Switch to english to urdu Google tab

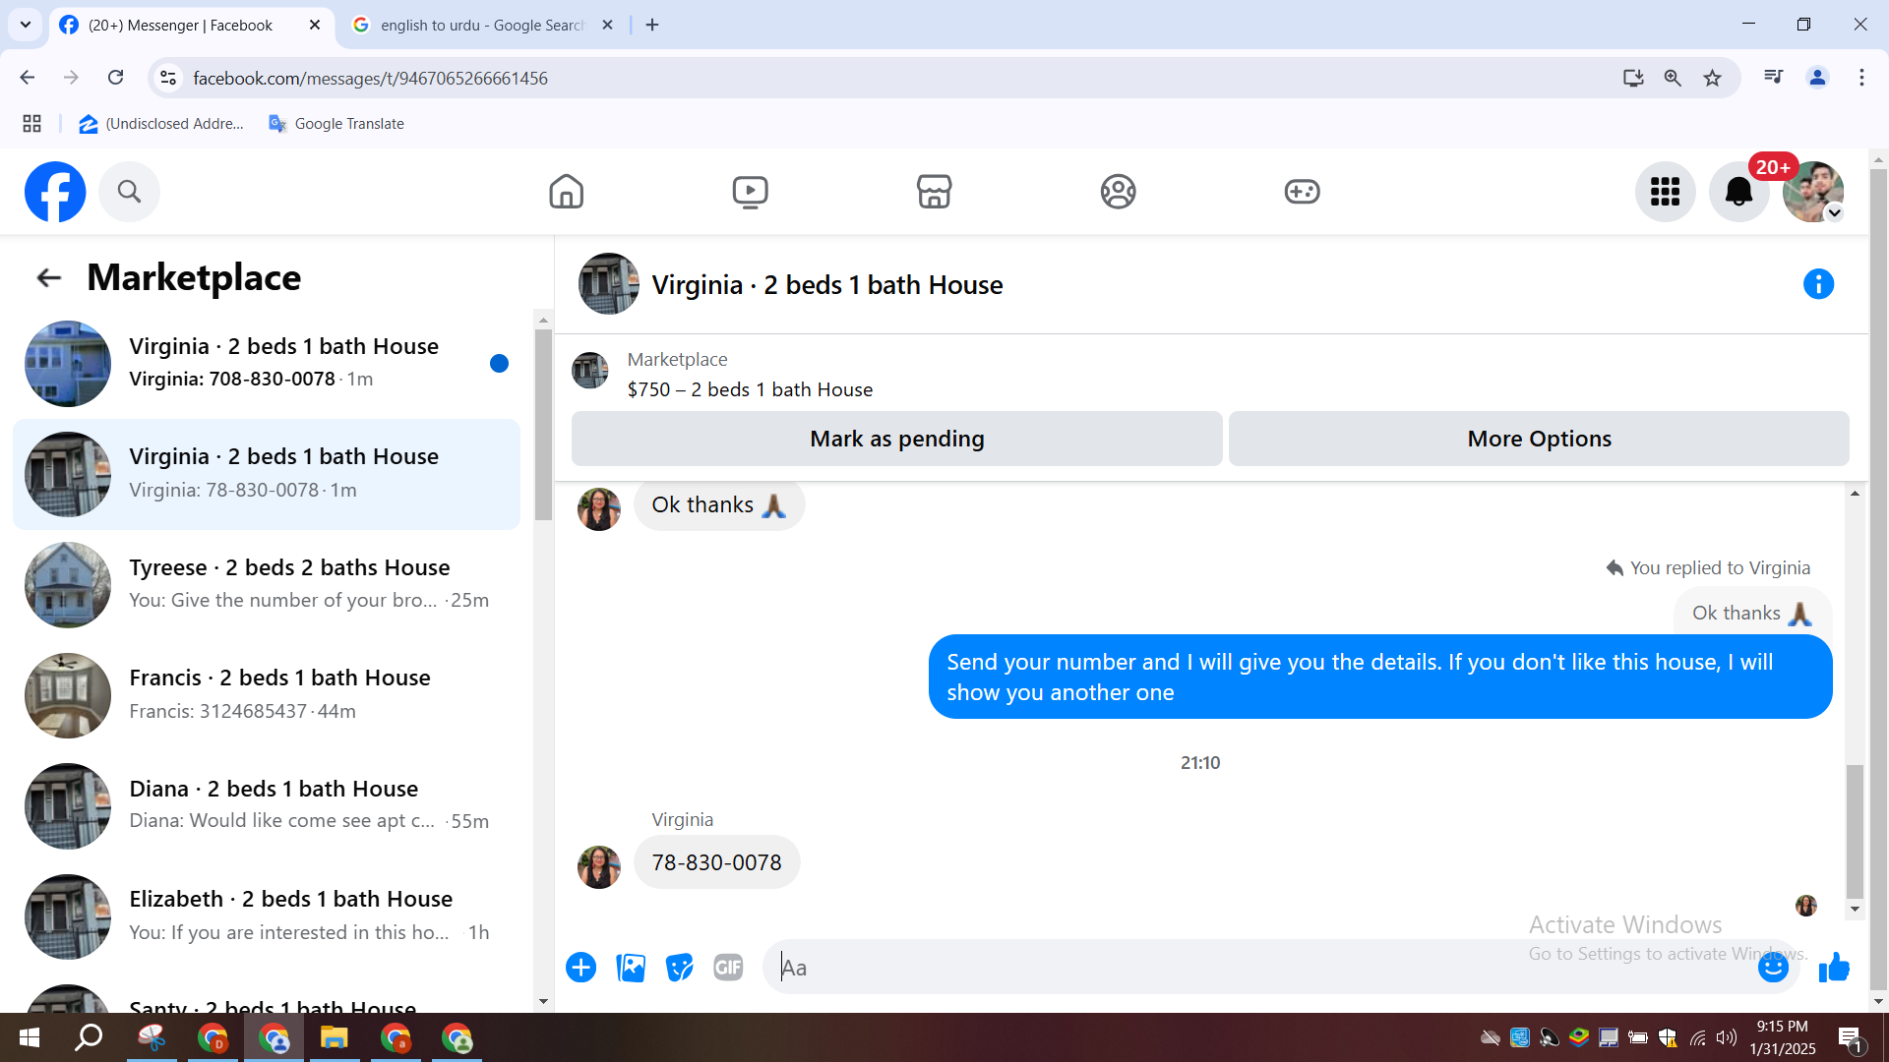482,25
